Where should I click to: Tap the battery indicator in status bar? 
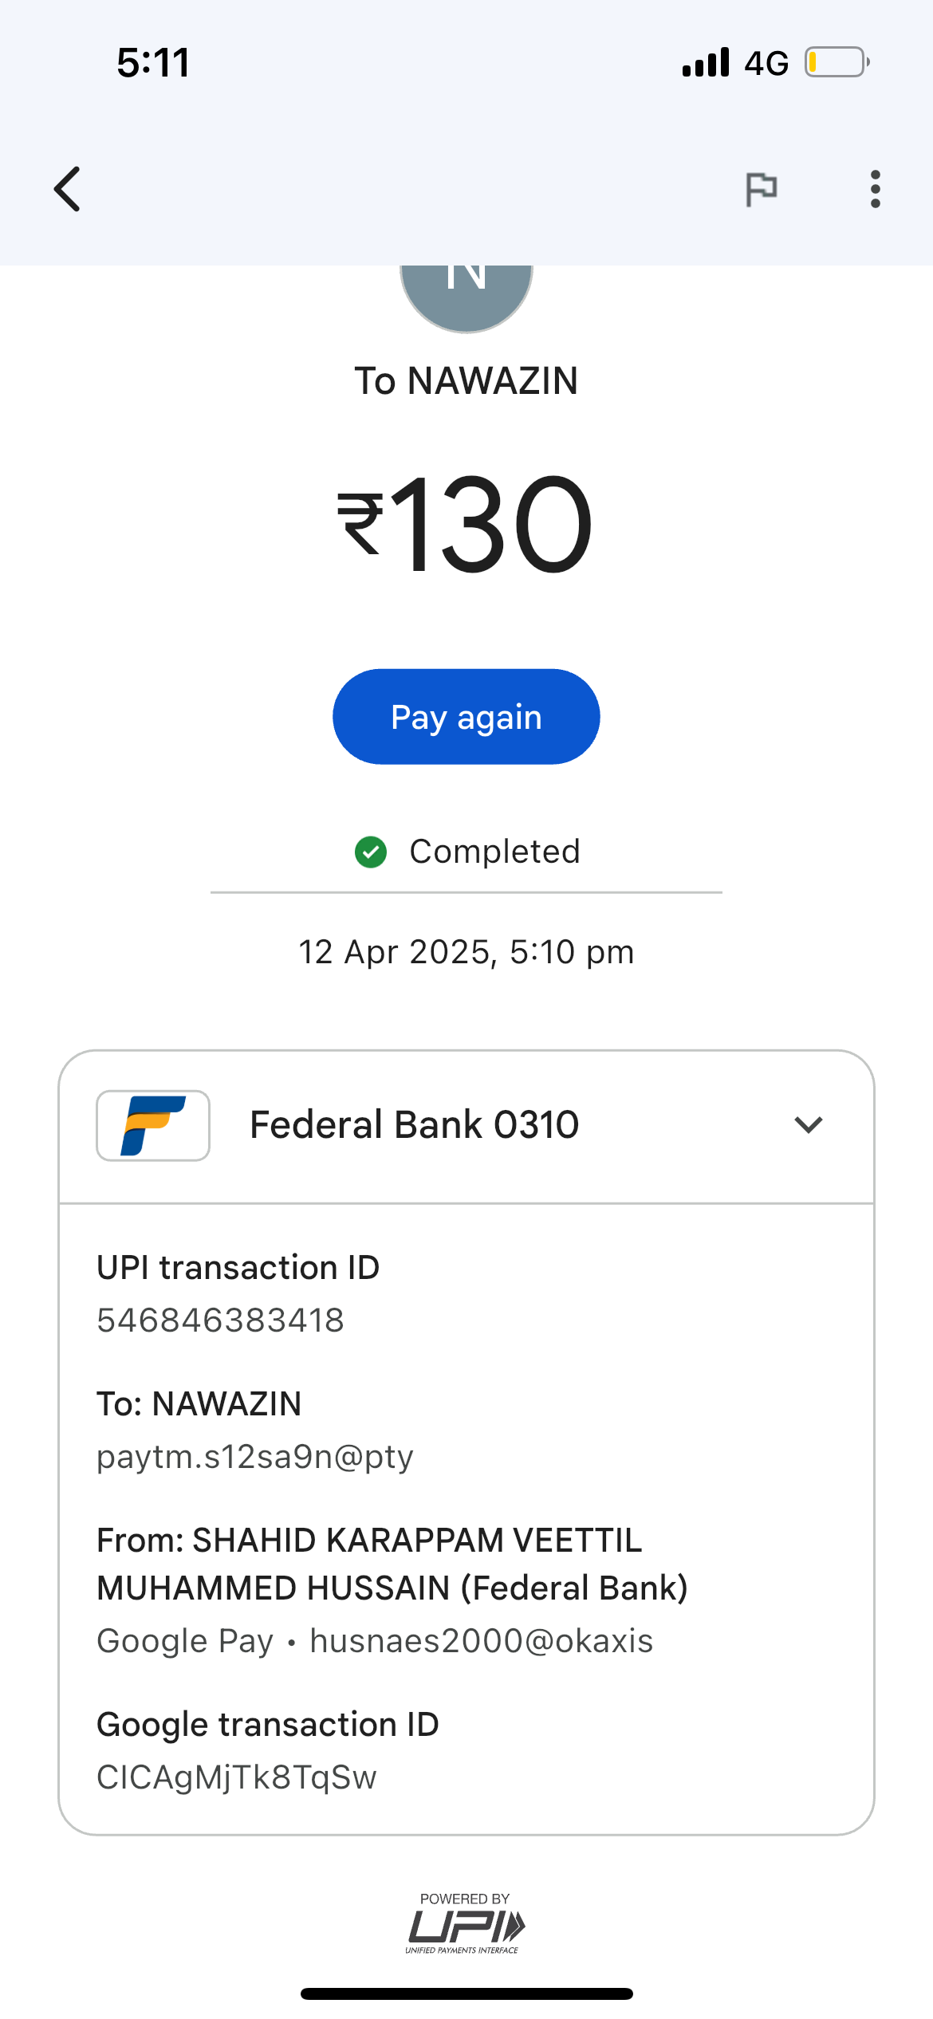837,62
